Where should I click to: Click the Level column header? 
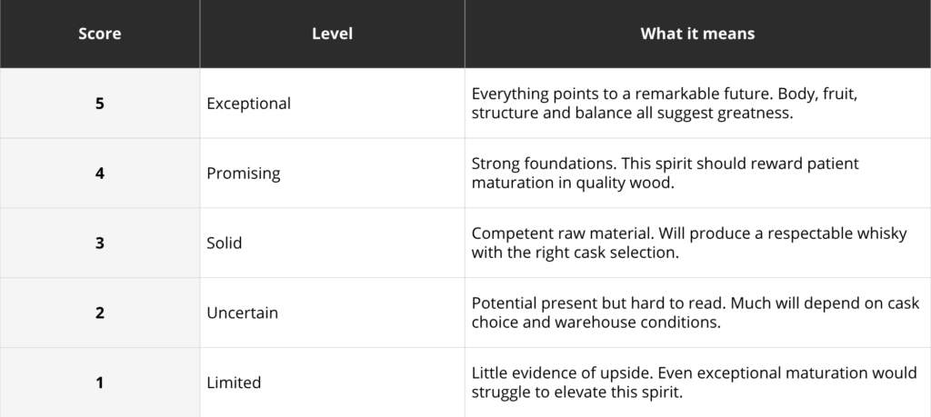[x=333, y=34]
